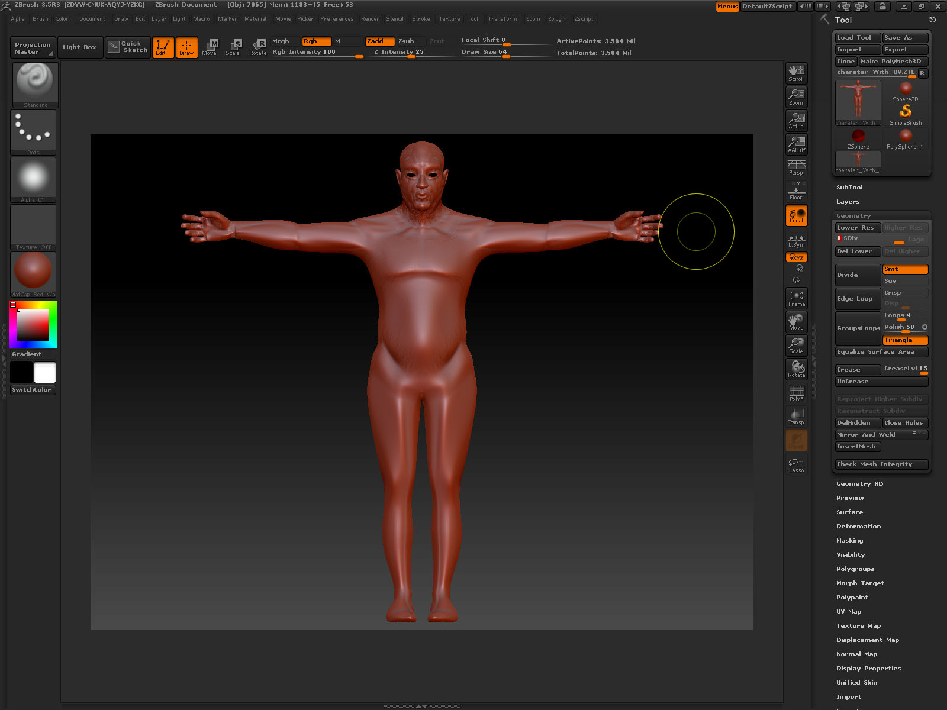Open the Alpha menu
The height and width of the screenshot is (710, 947).
pyautogui.click(x=18, y=19)
